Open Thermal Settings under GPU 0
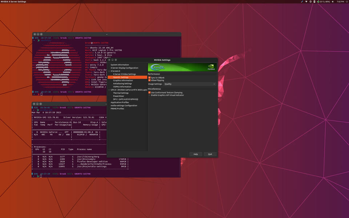This screenshot has height=218, width=349. [x=121, y=93]
